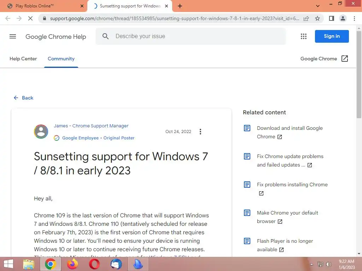Screen dimensions: 362x271
Task: Bookmark this page with the star icon
Action: tap(317, 18)
